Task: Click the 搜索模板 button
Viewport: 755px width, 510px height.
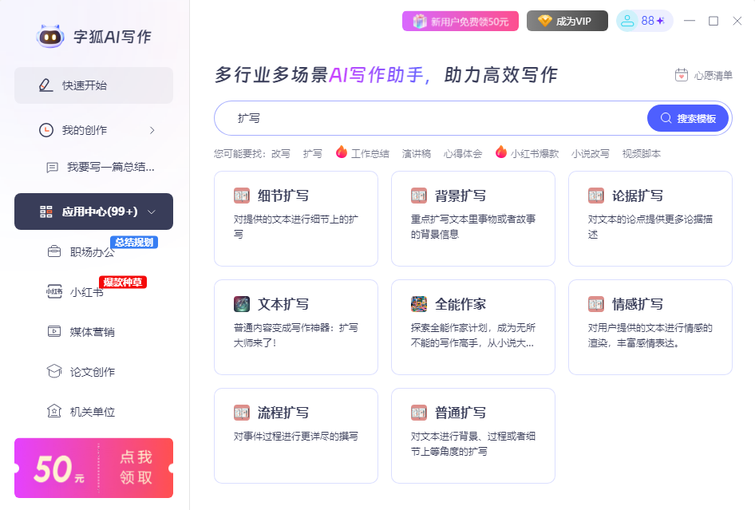Action: click(x=688, y=118)
